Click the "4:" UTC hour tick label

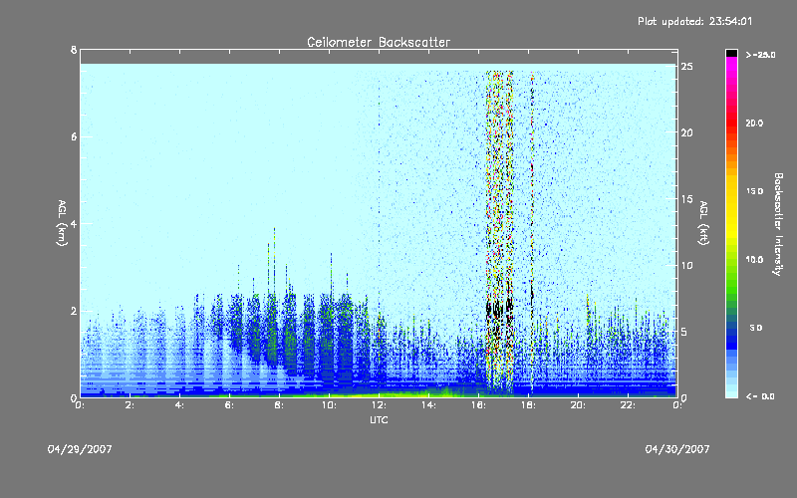point(179,405)
